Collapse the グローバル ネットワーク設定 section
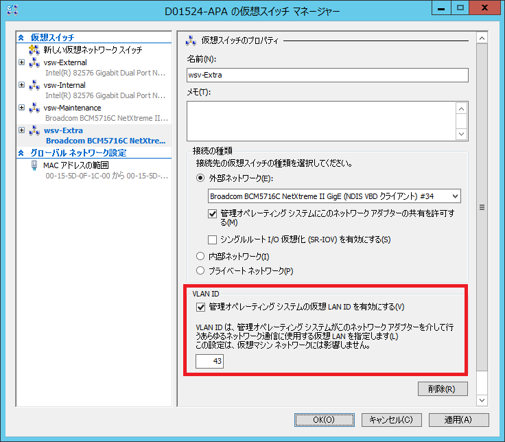Screen dimensions: 505x442 pyautogui.click(x=21, y=152)
